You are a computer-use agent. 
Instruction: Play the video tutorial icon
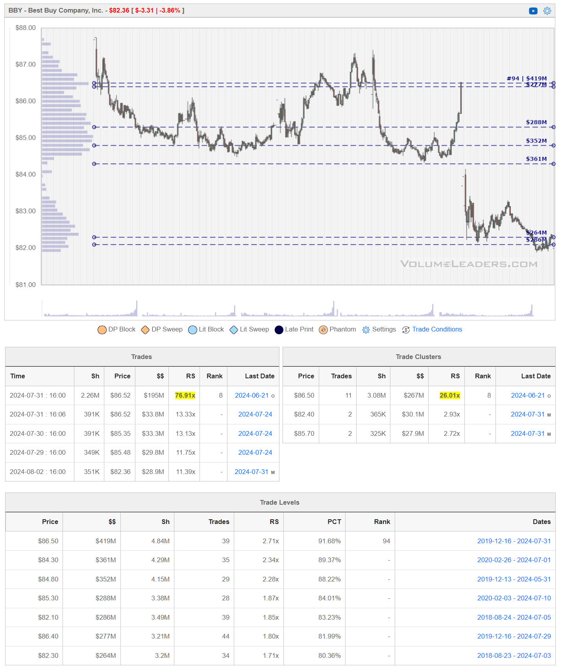tap(533, 11)
